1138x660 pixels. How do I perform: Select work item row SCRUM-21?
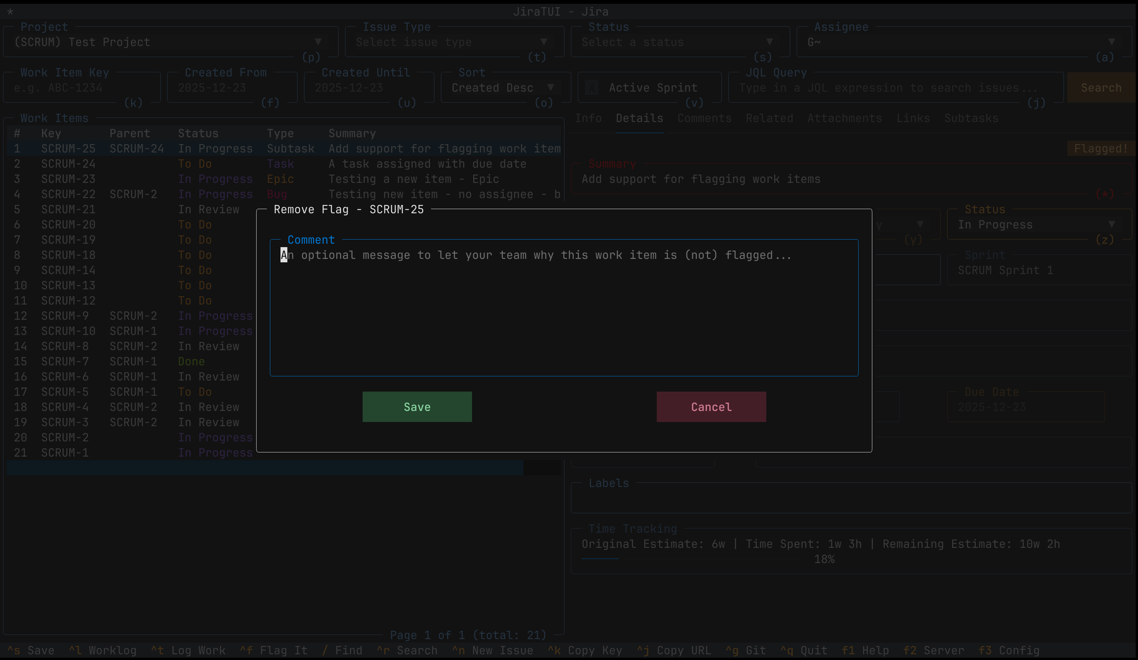pos(132,209)
